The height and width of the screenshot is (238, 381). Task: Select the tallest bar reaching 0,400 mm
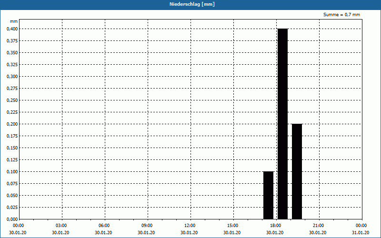[282, 124]
